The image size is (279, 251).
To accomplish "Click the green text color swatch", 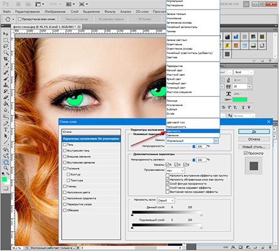I will click(x=240, y=99).
